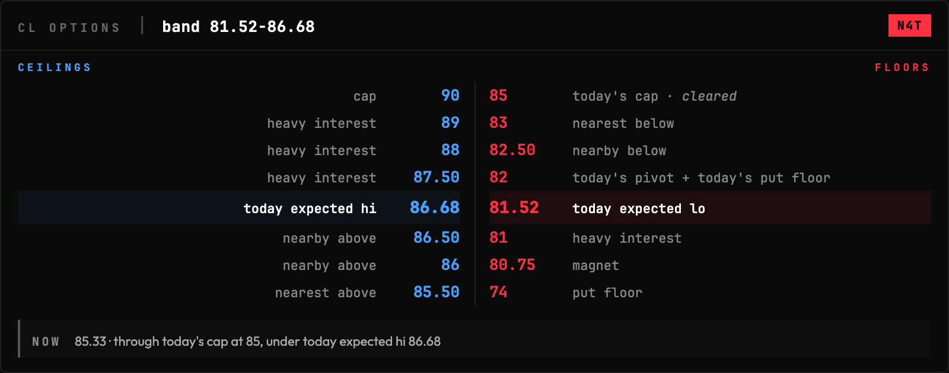Select the today expected lo 81.52 row
The width and height of the screenshot is (949, 373).
(x=710, y=207)
